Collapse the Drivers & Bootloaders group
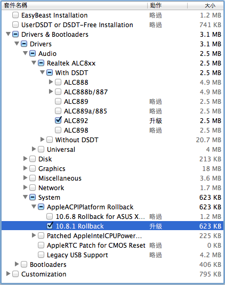This screenshot has width=225, height=285. pos(8,34)
